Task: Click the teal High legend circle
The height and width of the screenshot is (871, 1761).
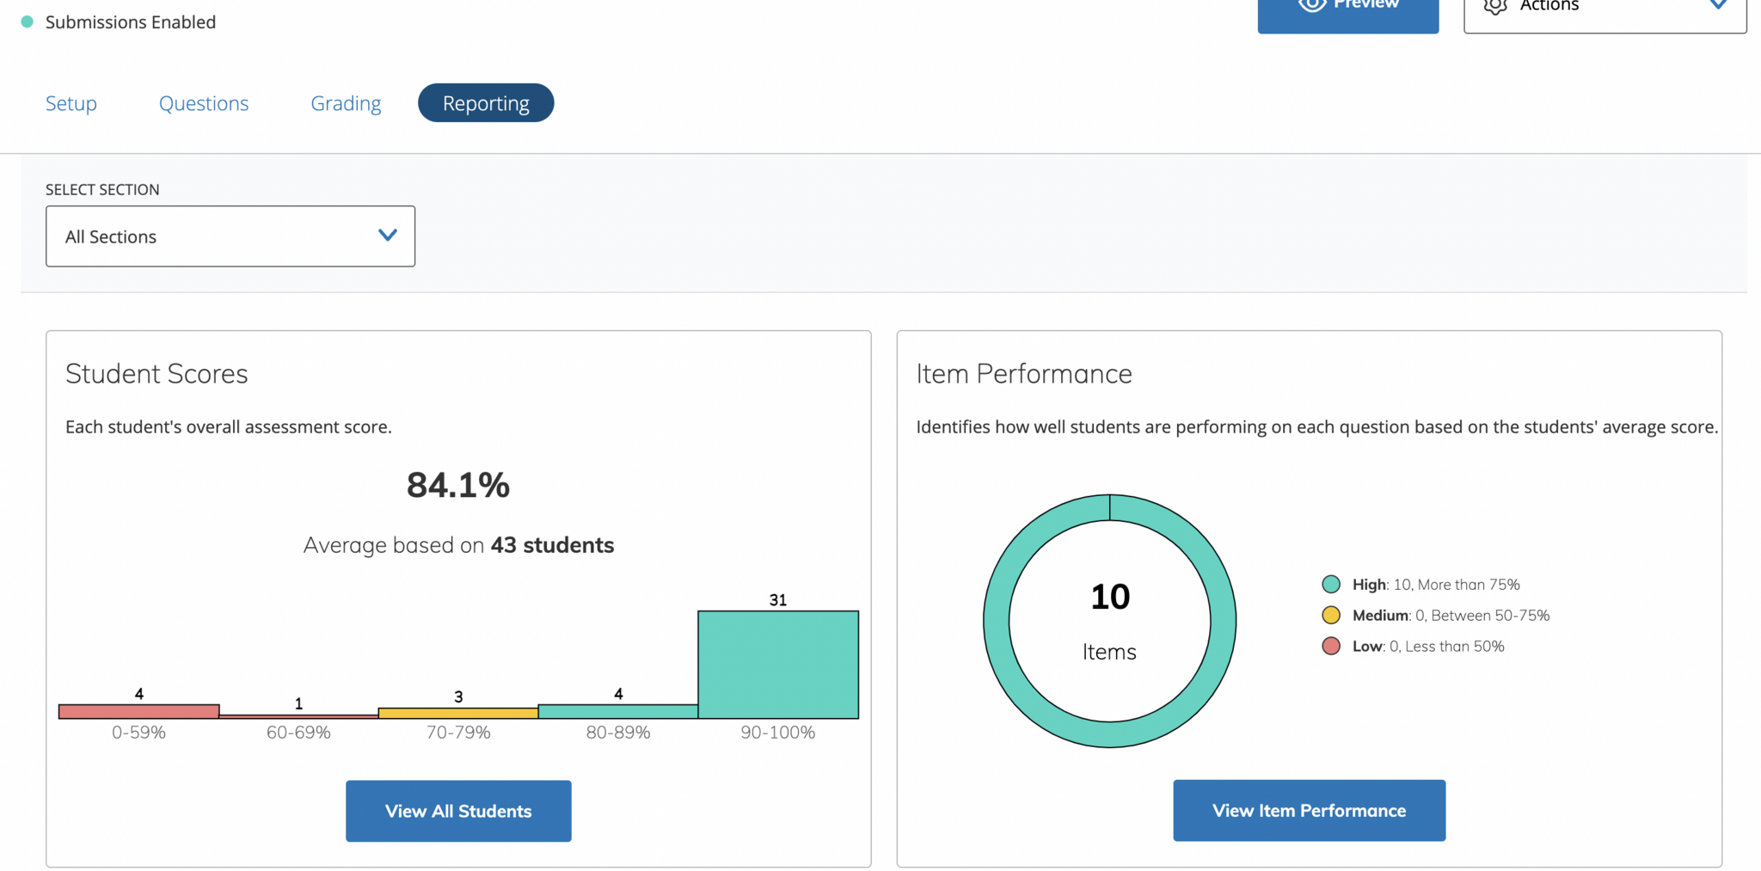Action: coord(1330,585)
